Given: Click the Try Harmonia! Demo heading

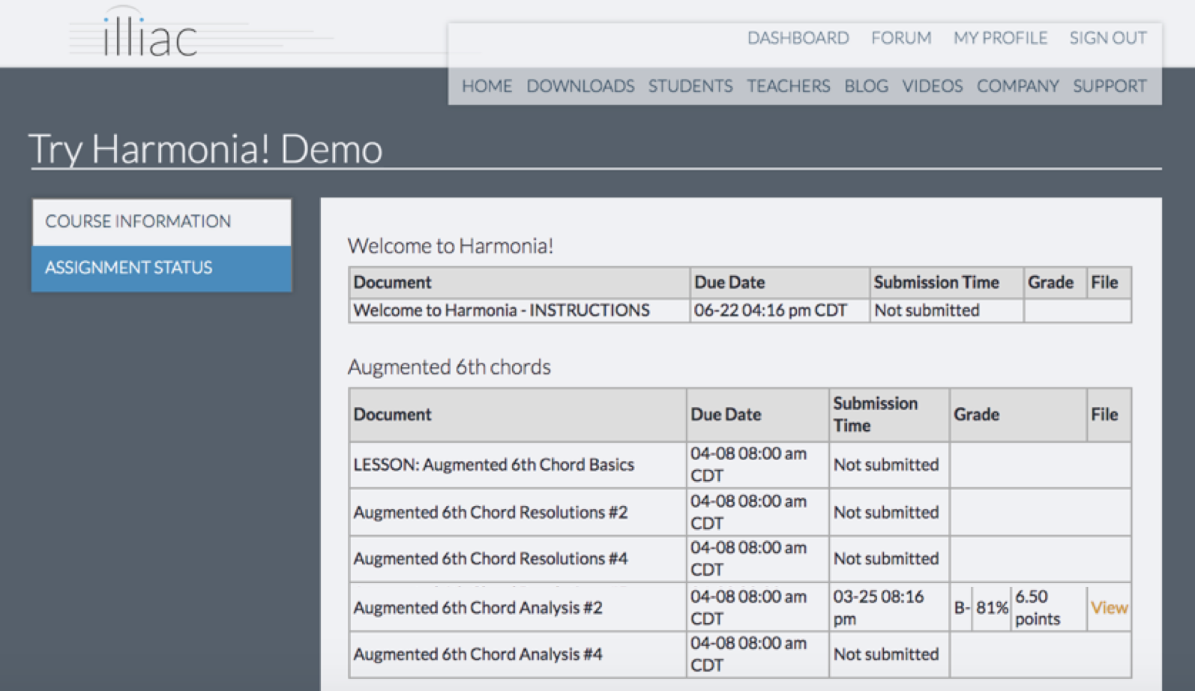Looking at the screenshot, I should pos(205,149).
